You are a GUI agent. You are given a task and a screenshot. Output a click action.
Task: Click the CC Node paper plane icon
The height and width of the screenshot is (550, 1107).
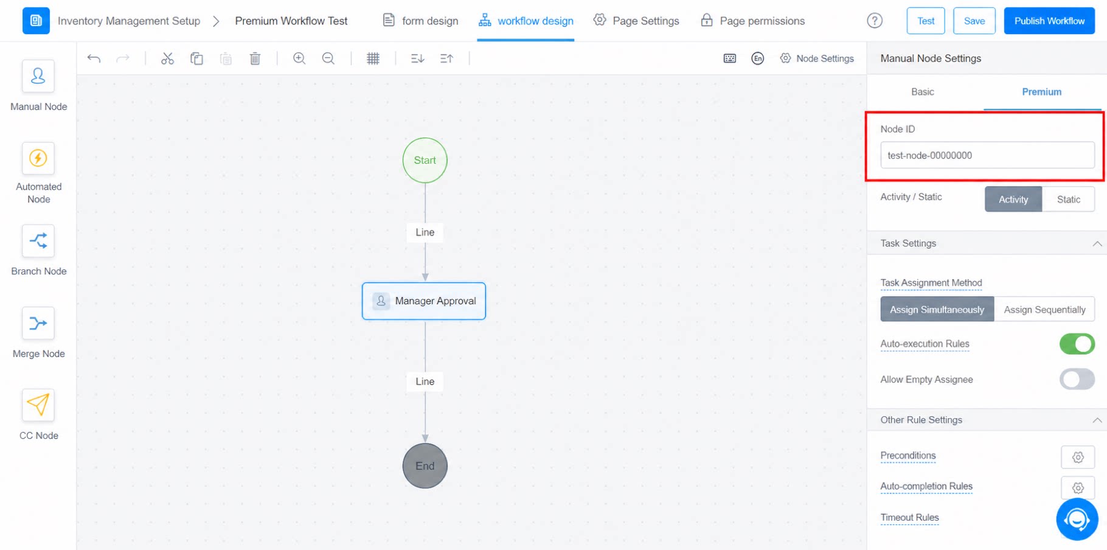tap(38, 405)
